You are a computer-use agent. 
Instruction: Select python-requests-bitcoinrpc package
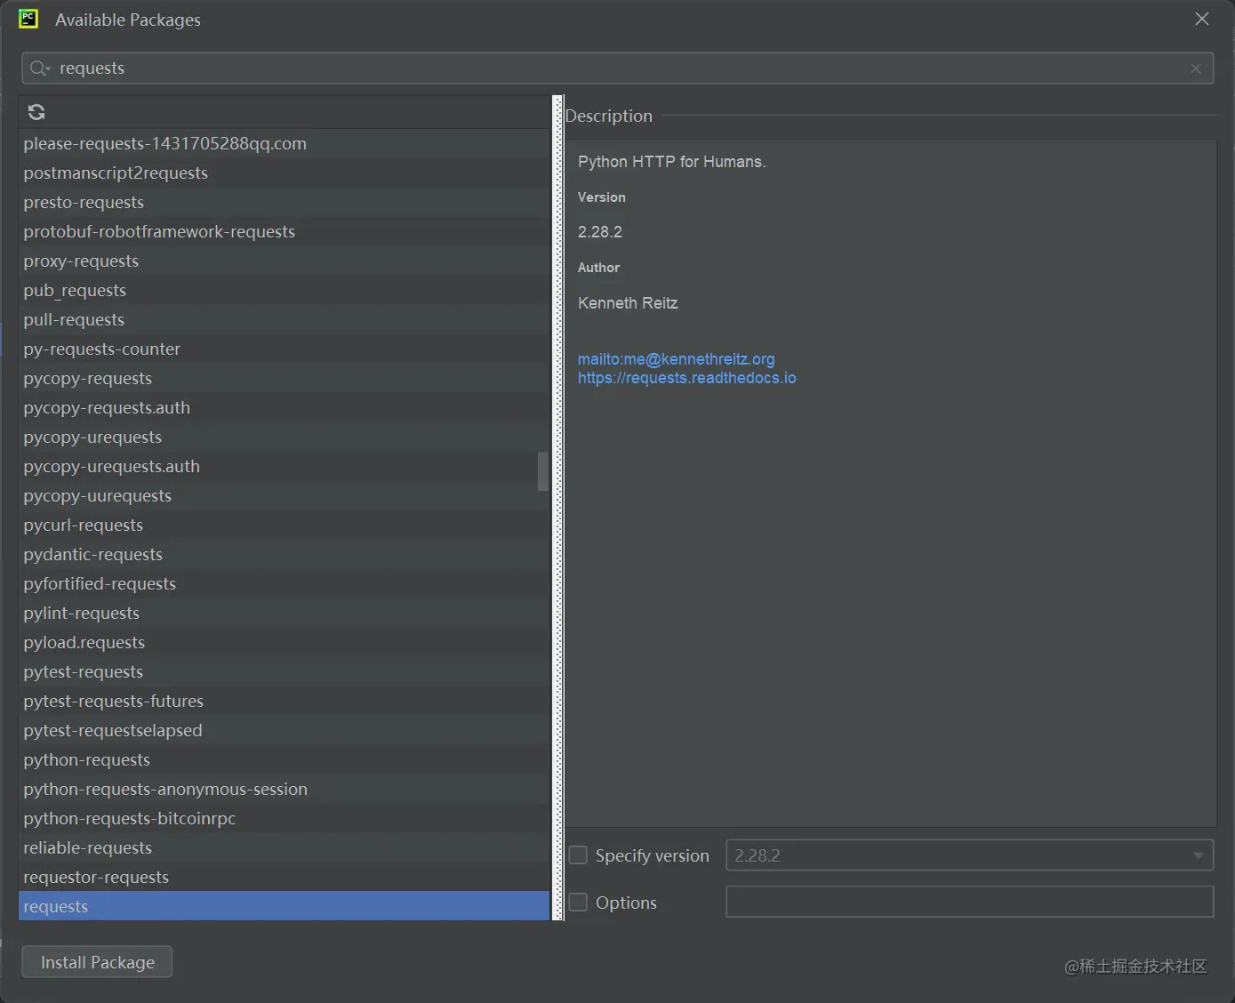coord(285,818)
